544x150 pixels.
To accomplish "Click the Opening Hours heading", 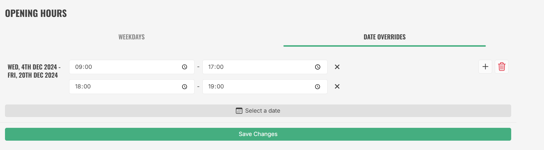I will click(36, 13).
